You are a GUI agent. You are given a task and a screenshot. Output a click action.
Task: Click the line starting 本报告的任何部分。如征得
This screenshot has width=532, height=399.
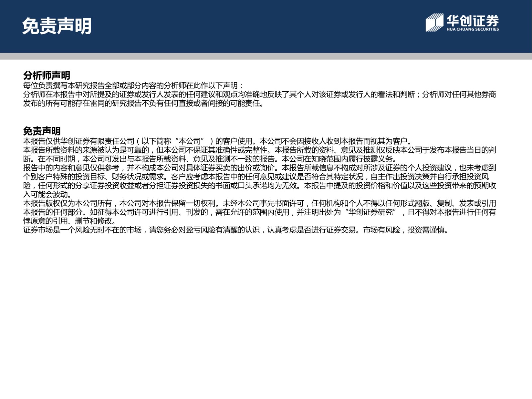click(260, 212)
